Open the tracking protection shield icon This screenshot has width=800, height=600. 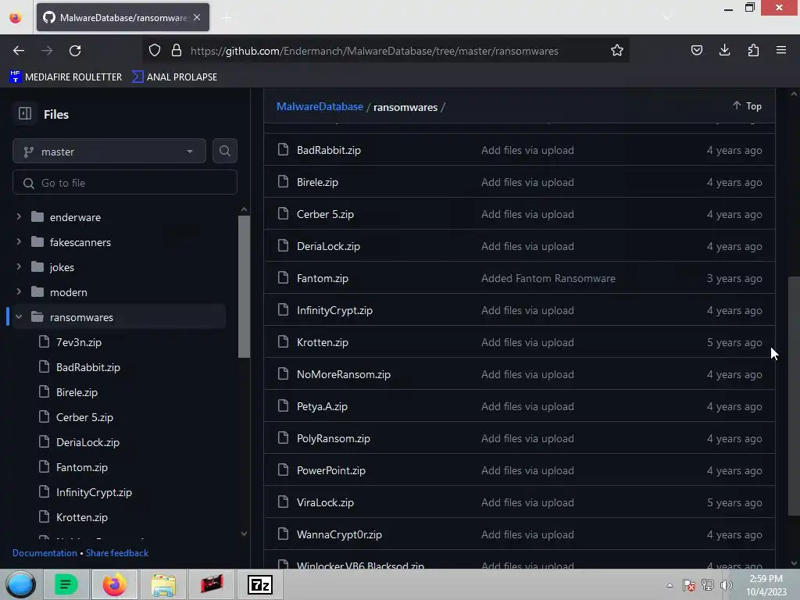click(155, 50)
